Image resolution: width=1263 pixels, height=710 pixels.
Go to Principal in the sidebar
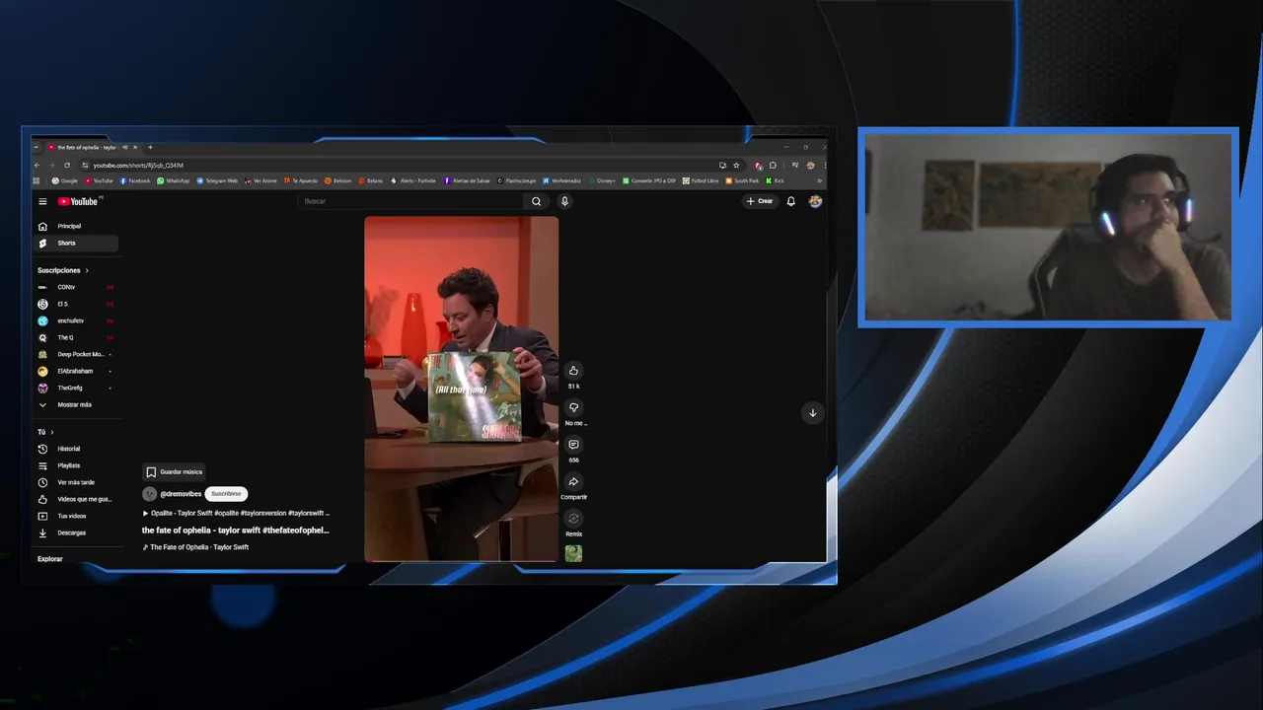pyautogui.click(x=75, y=226)
